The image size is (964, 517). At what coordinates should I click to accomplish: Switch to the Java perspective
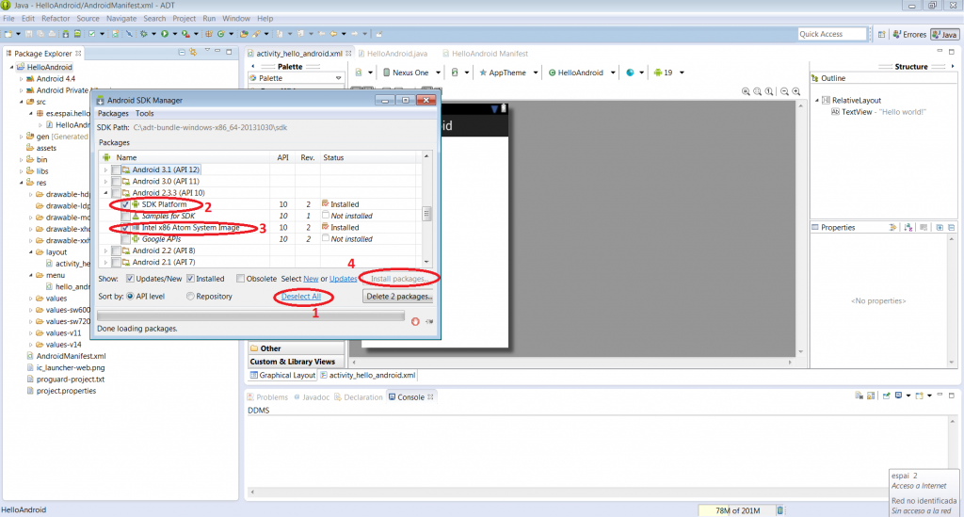[x=943, y=34]
